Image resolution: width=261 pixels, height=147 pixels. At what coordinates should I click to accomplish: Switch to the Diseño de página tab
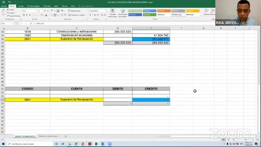(x=33, y=6)
